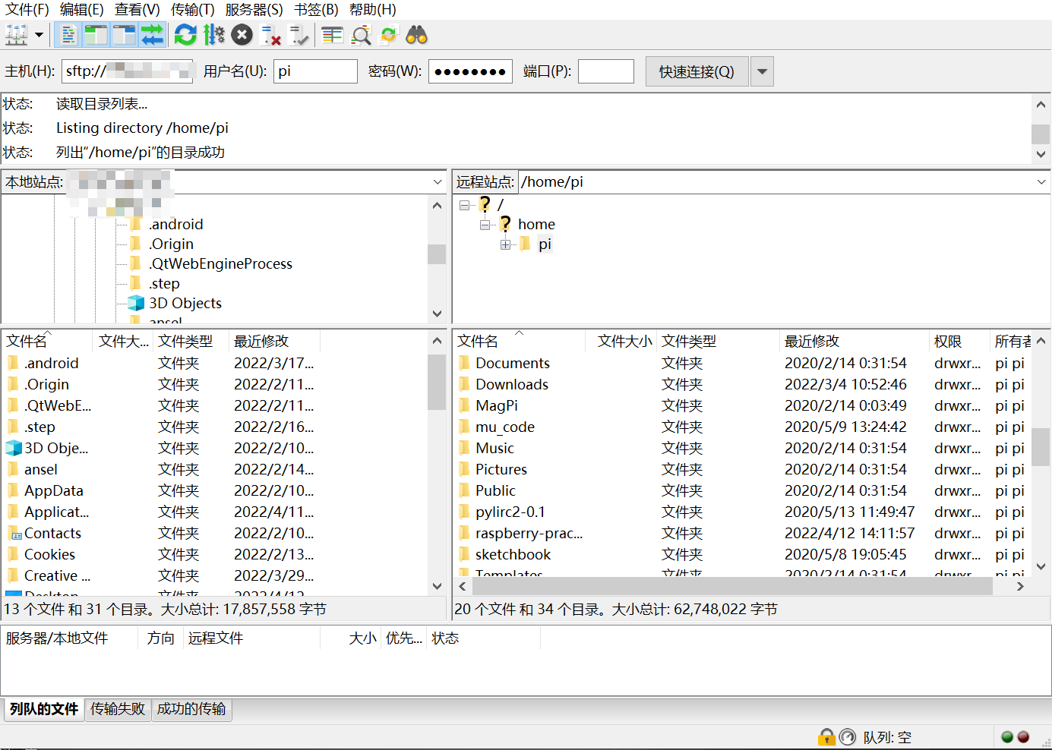1052x750 pixels.
Task: Sort remote files by 最近修改 column
Action: coord(854,342)
